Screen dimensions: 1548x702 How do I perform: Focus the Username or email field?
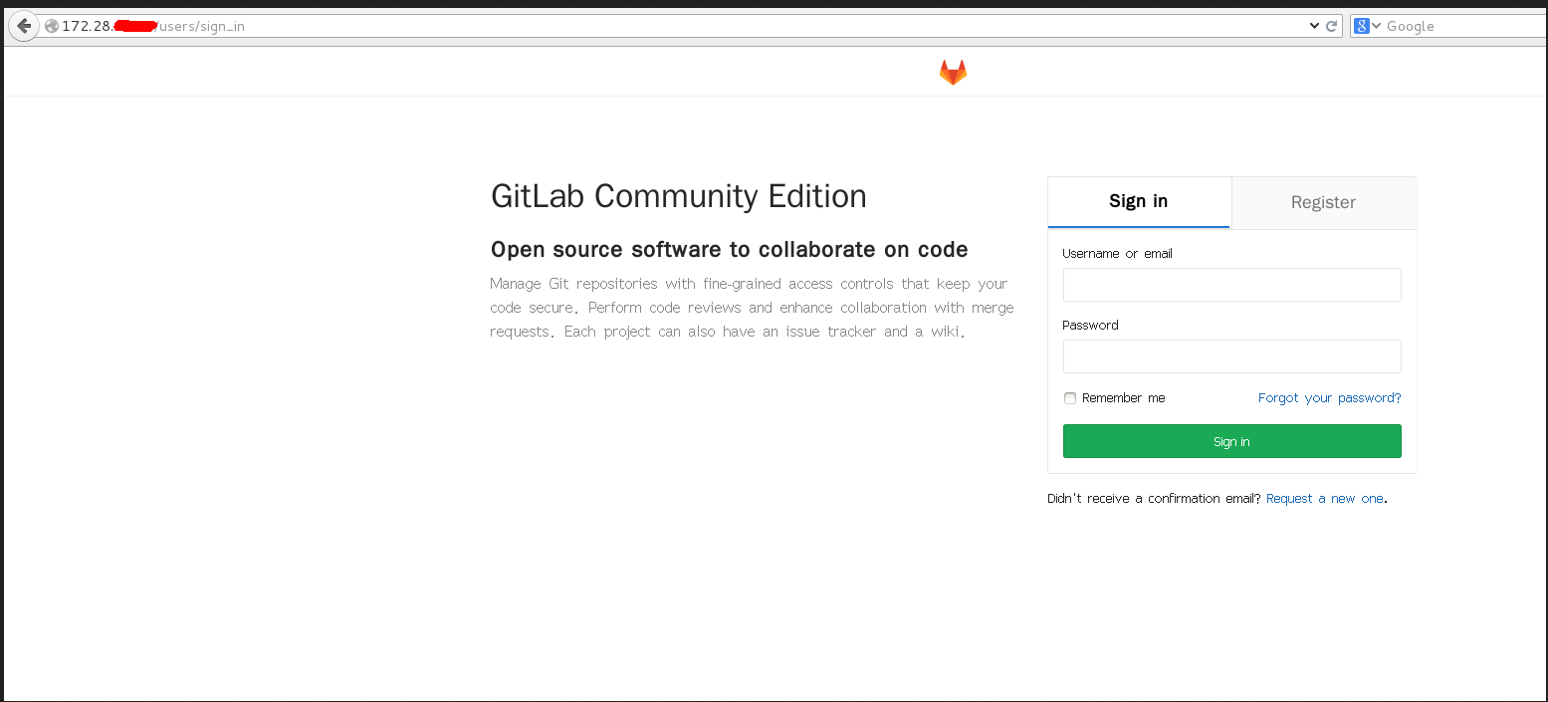click(x=1231, y=285)
